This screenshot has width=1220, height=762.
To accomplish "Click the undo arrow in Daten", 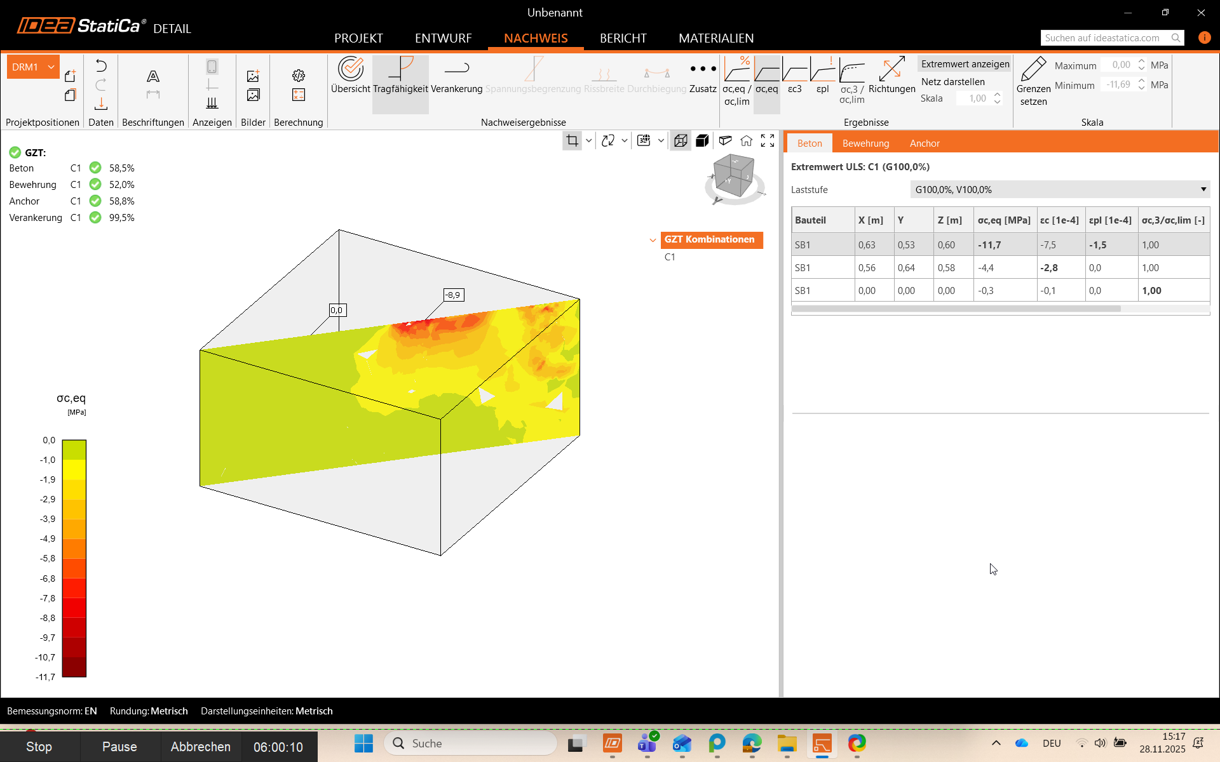I will tap(101, 66).
